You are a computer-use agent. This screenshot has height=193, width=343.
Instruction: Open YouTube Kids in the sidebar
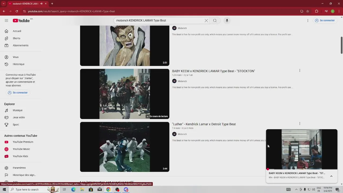click(x=21, y=156)
